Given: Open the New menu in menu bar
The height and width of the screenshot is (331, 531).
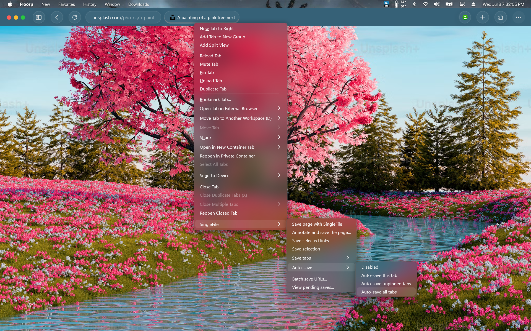Looking at the screenshot, I should [46, 4].
